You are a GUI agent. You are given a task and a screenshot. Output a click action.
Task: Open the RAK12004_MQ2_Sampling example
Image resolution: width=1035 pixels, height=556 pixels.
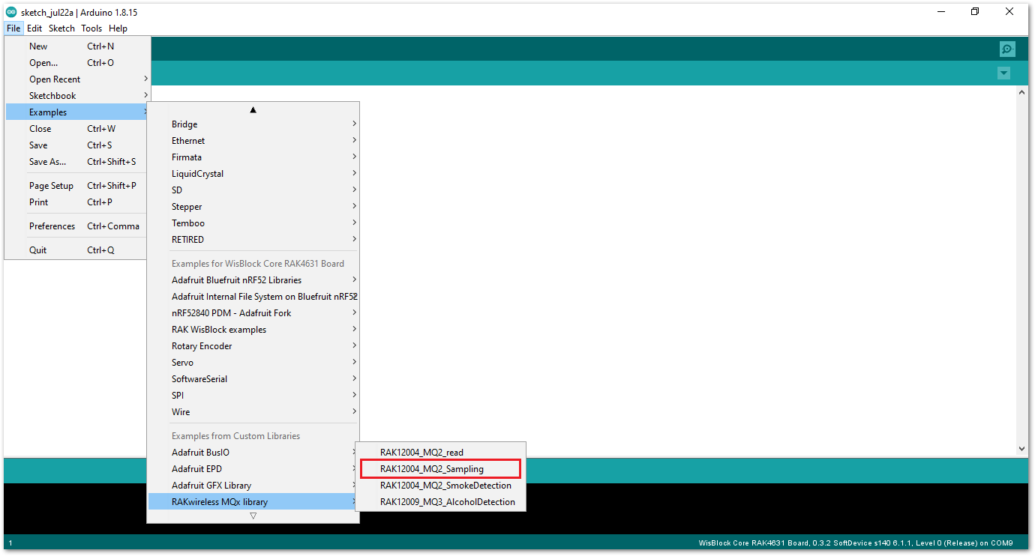pos(441,469)
